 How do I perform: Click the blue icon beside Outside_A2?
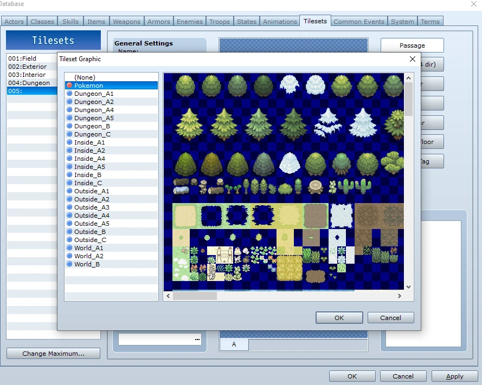click(x=69, y=199)
